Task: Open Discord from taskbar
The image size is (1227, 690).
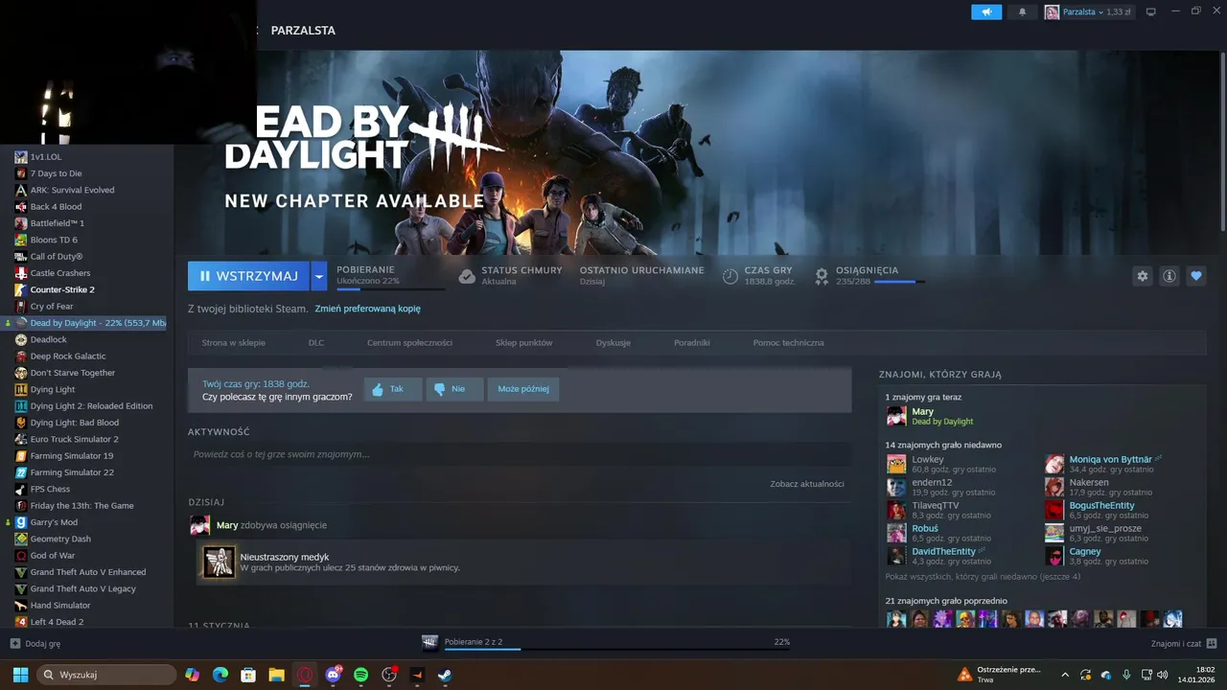Action: point(333,675)
